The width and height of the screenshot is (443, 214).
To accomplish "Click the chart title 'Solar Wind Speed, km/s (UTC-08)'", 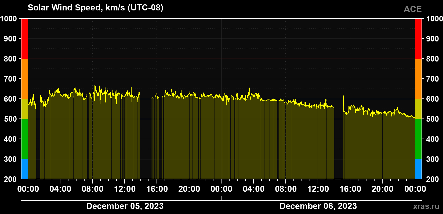I will point(95,8).
